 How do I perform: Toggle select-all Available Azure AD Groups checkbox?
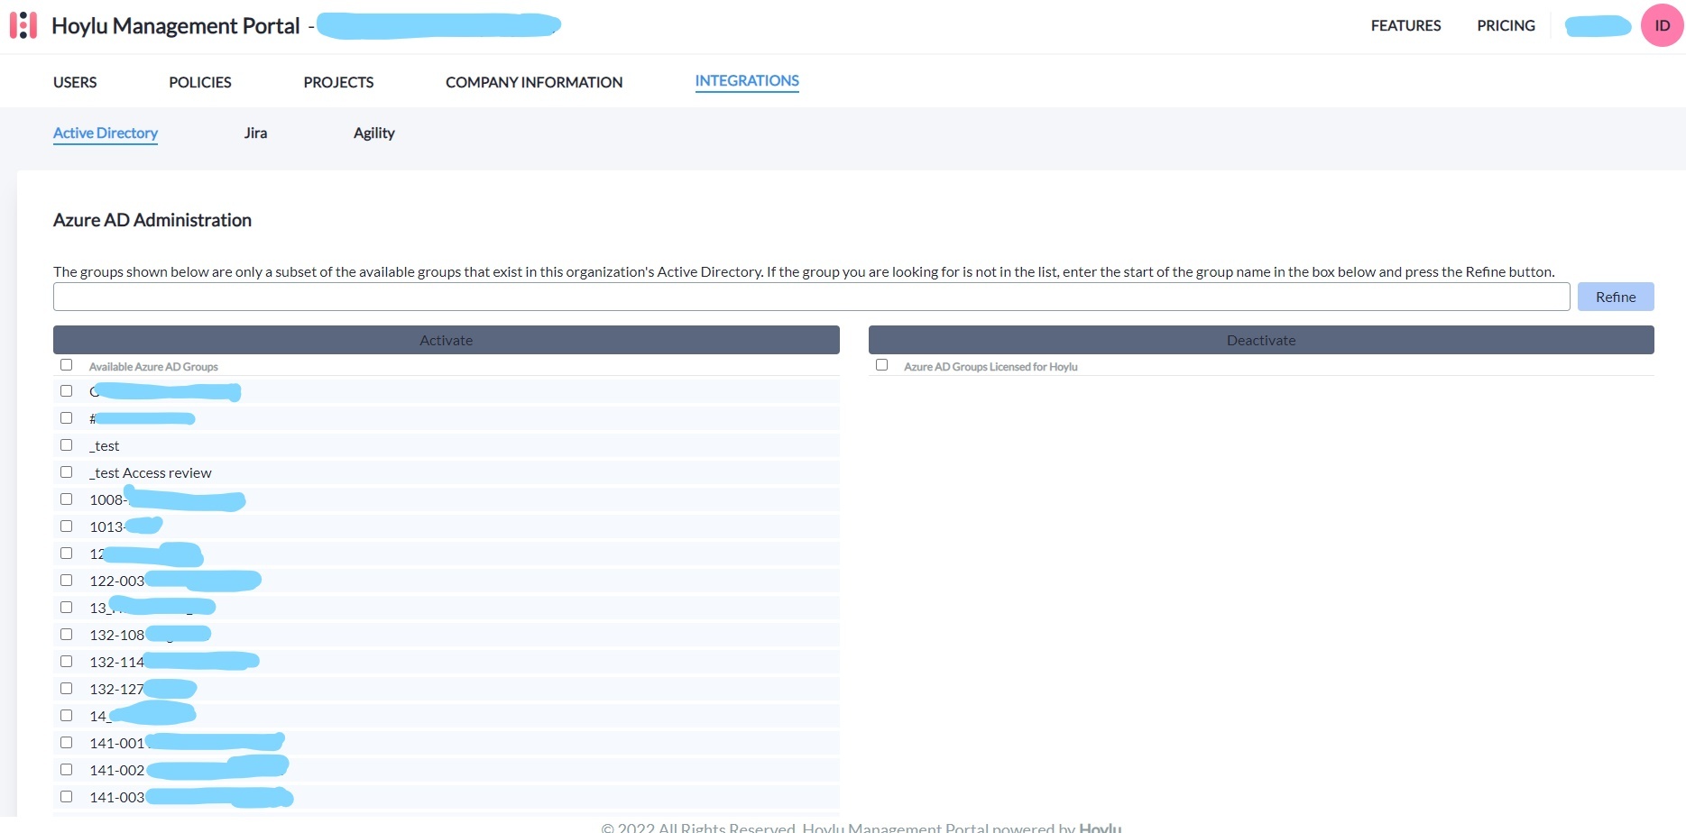(66, 365)
